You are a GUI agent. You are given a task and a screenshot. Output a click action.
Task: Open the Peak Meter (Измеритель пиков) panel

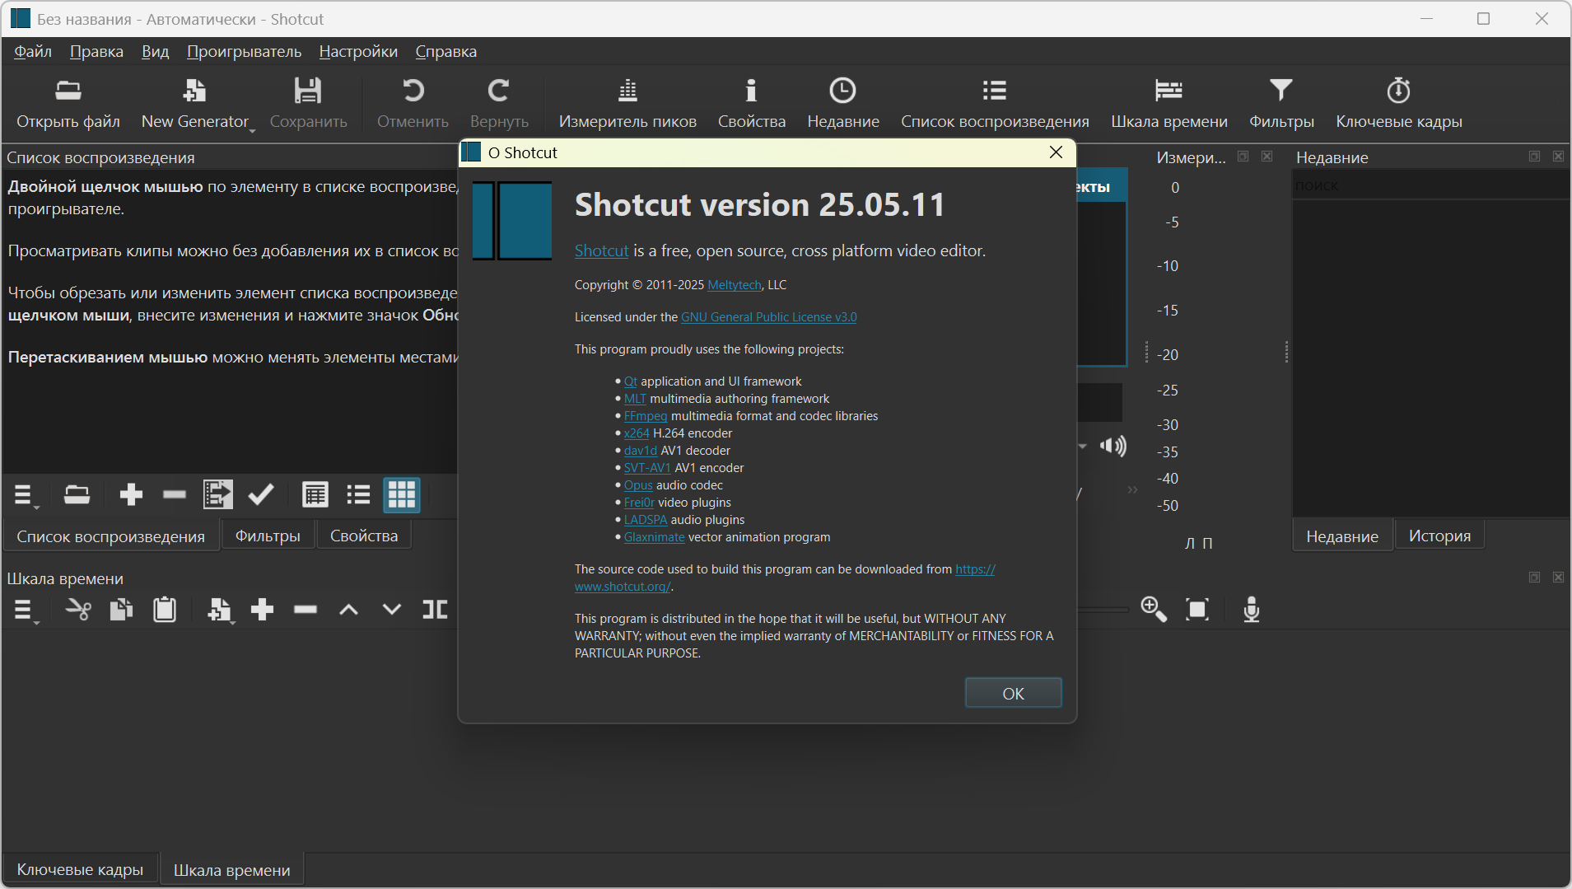(x=627, y=104)
